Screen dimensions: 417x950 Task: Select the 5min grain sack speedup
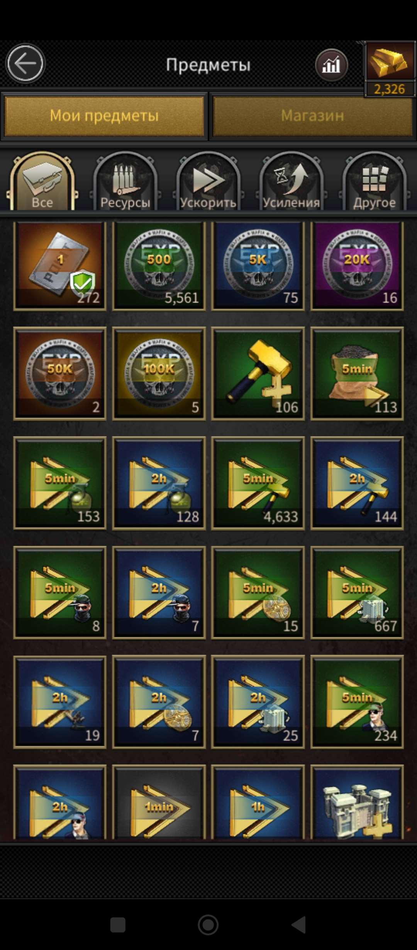[x=357, y=374]
